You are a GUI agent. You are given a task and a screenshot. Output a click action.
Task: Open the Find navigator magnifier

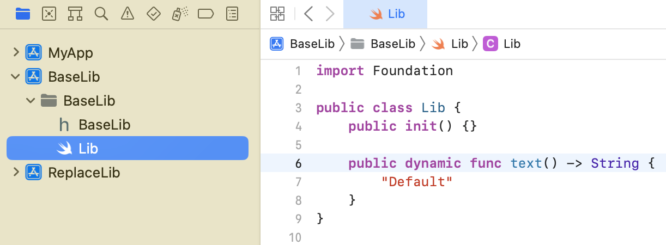[101, 14]
